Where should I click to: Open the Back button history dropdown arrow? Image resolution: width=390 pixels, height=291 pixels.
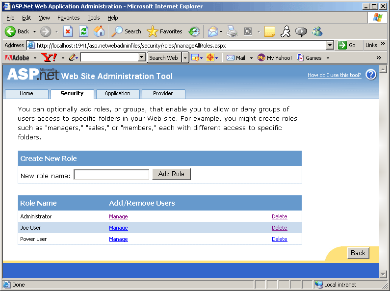[x=34, y=31]
